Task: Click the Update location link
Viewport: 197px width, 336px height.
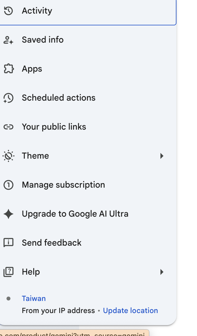Action: coord(130,311)
